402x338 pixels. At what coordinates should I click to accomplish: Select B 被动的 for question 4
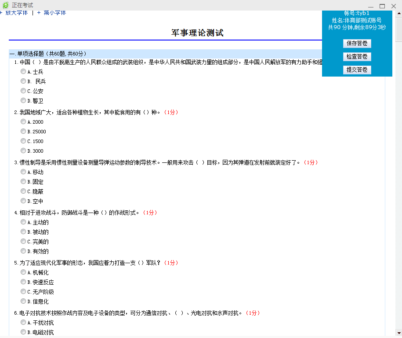(23, 232)
